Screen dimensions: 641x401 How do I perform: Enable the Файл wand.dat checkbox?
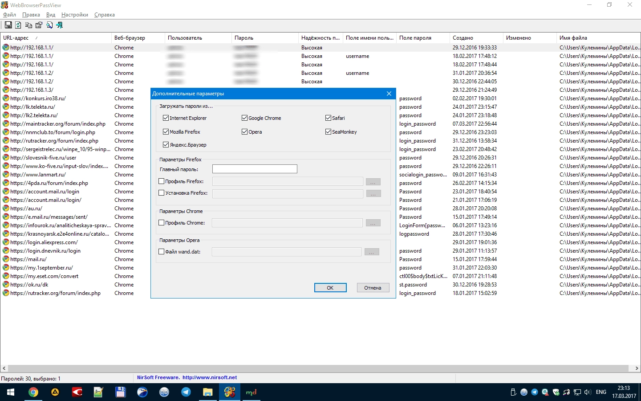pyautogui.click(x=162, y=252)
